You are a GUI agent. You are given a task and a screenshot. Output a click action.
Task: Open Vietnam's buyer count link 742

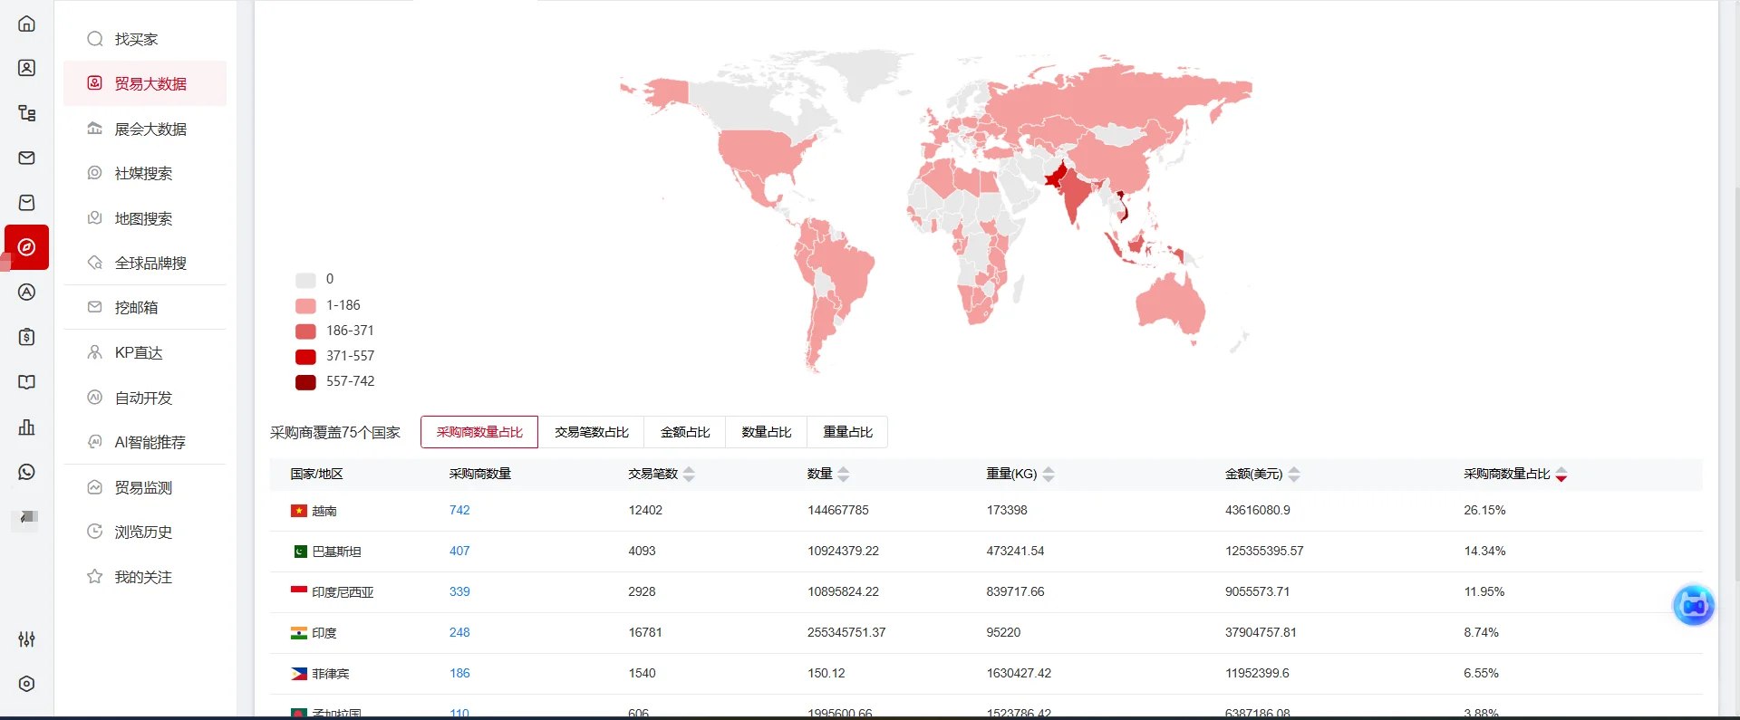pos(459,510)
